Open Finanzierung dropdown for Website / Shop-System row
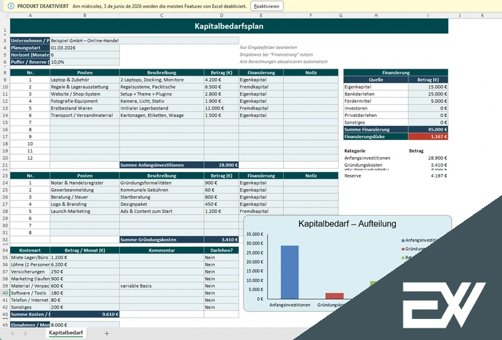The height and width of the screenshot is (340, 502). click(261, 94)
